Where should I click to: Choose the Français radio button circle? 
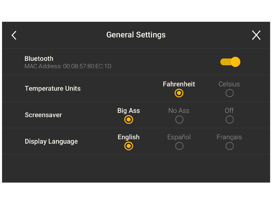pos(230,146)
